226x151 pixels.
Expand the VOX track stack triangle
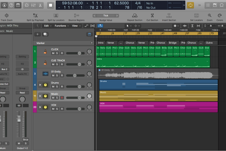click(40, 107)
